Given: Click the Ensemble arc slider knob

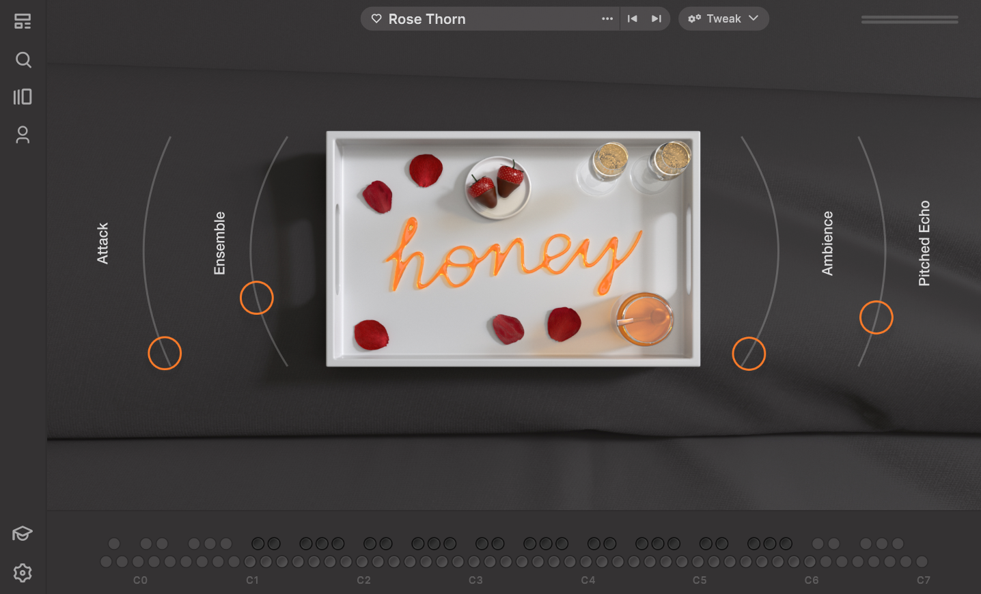Looking at the screenshot, I should (257, 298).
